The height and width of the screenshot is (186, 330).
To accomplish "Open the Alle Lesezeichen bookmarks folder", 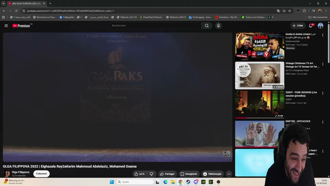I will point(318,17).
